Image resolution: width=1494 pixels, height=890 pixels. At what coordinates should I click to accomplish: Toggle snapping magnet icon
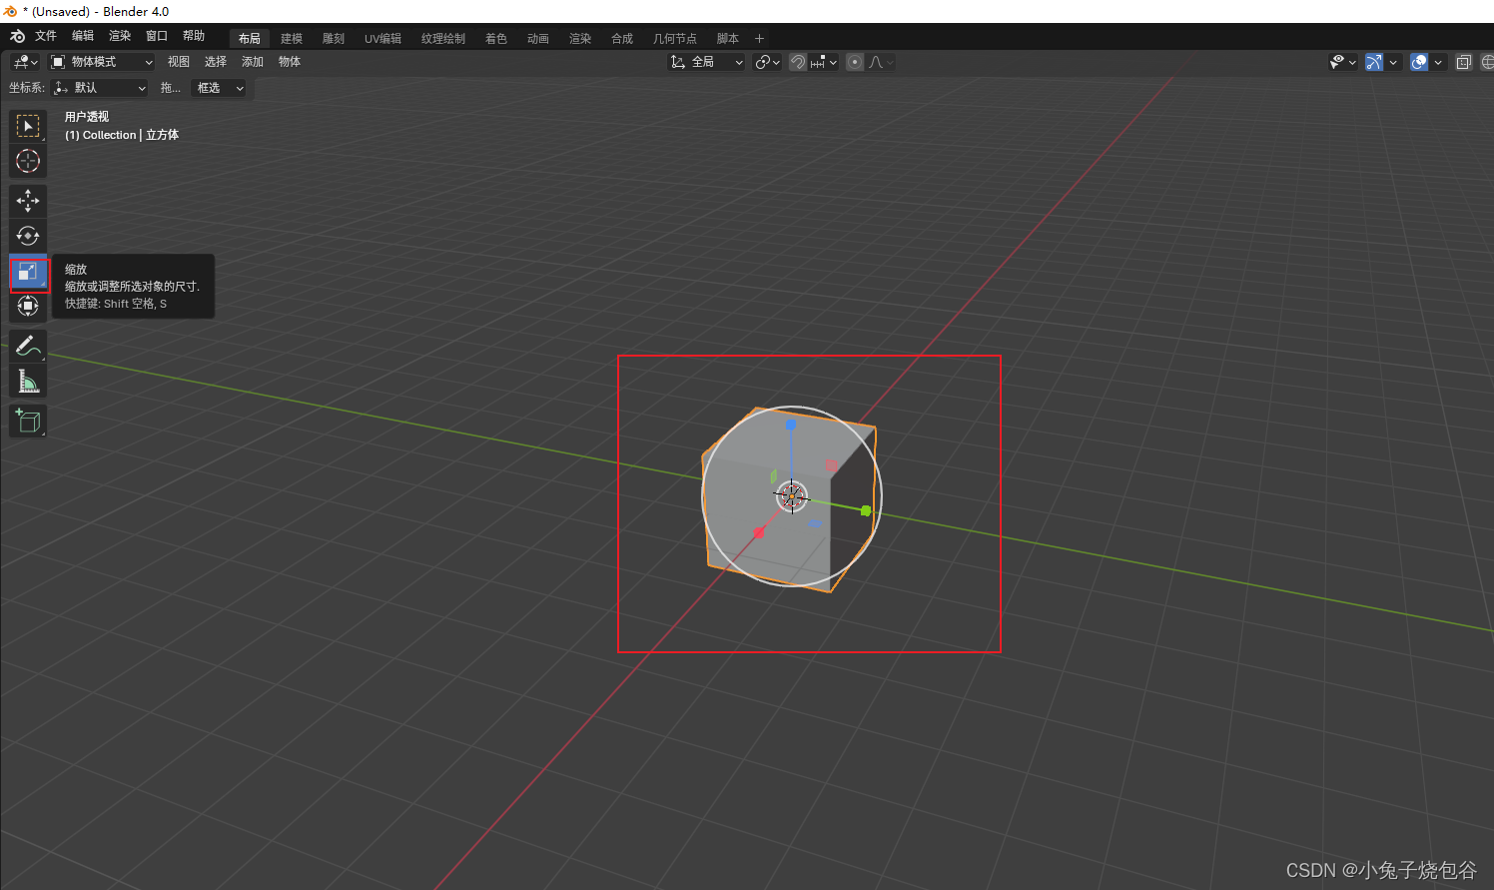click(798, 62)
